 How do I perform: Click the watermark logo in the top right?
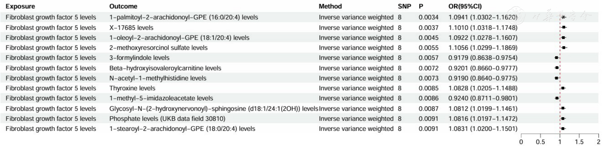[x=518, y=16]
